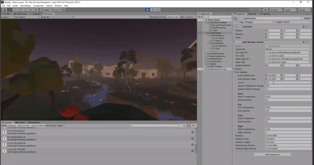Open the custom editor tools icon
Image resolution: width=314 pixels, height=165 pixels.
tap(36, 10)
